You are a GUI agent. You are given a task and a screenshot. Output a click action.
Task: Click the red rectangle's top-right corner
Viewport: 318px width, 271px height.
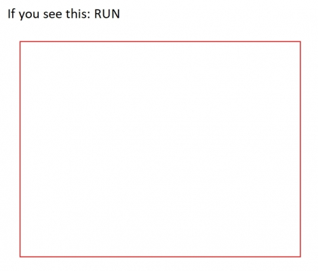click(300, 41)
